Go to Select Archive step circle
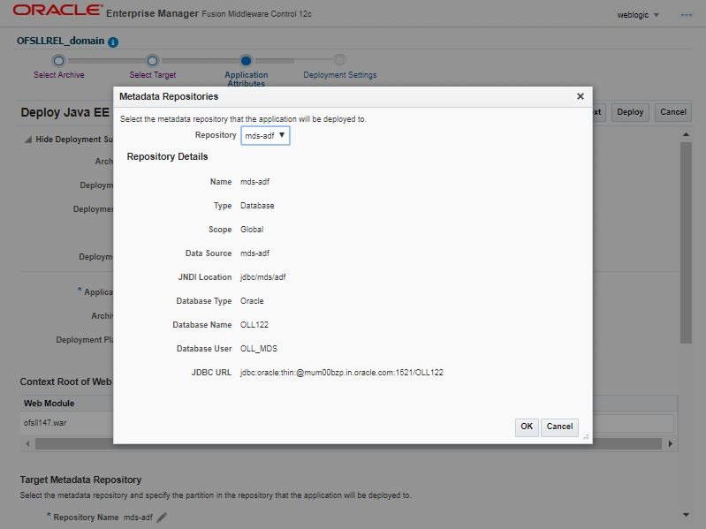Viewport: 706px width, 529px height. point(58,60)
